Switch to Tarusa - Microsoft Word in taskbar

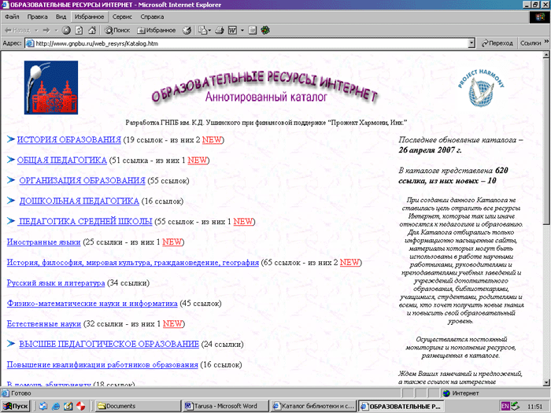(225, 406)
